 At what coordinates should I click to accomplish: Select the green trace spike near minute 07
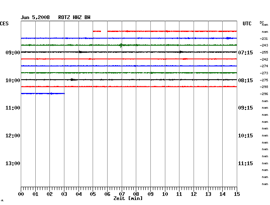121,45
